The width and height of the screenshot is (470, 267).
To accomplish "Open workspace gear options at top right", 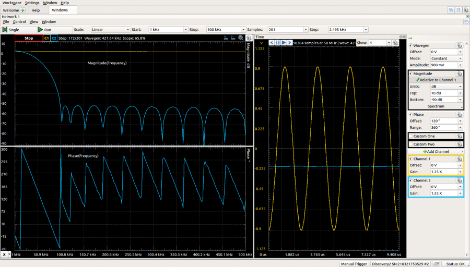I will [466, 10].
